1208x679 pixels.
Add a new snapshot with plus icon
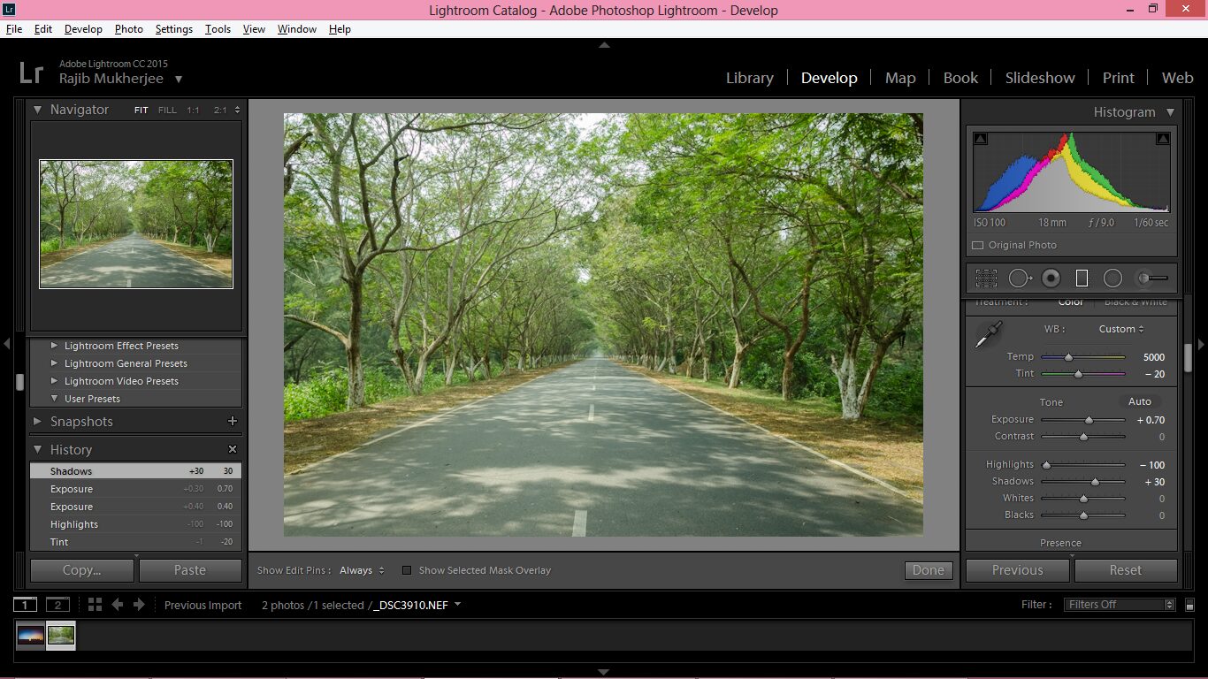[233, 422]
